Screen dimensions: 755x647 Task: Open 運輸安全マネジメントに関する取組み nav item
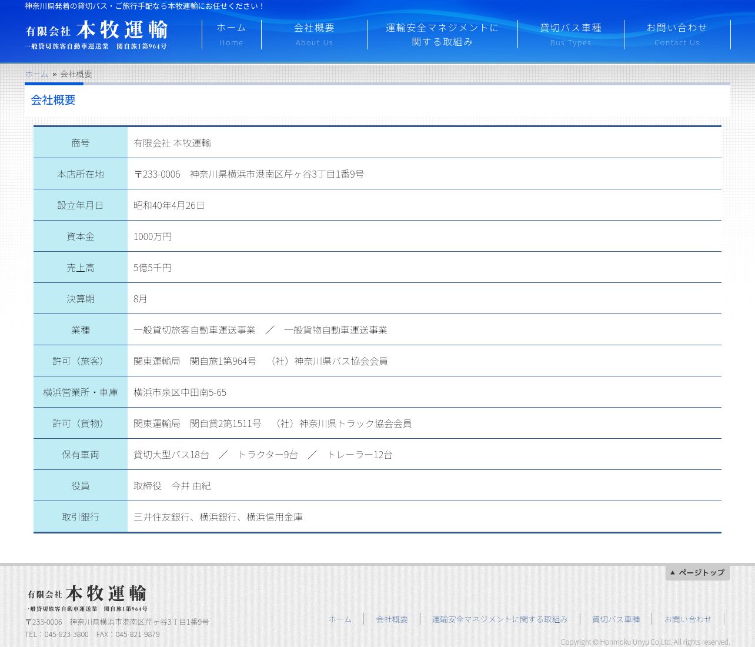click(x=443, y=35)
